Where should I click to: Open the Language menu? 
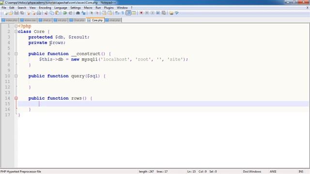(61, 8)
